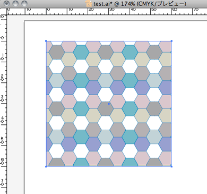Select the top-right handle of the selected pattern square
207x194 pixels.
(171, 41)
